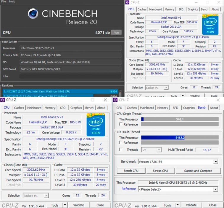Click the 4071 cb score in Cinebench
Screen dimensions: 224x208
coord(102,33)
